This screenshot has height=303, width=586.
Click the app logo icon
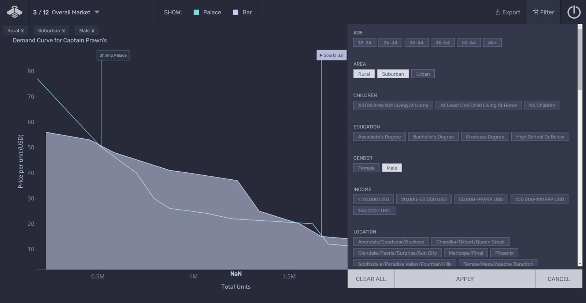click(15, 12)
